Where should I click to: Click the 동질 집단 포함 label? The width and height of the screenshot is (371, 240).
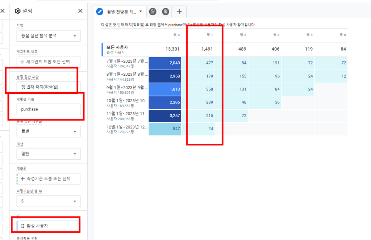pos(28,77)
